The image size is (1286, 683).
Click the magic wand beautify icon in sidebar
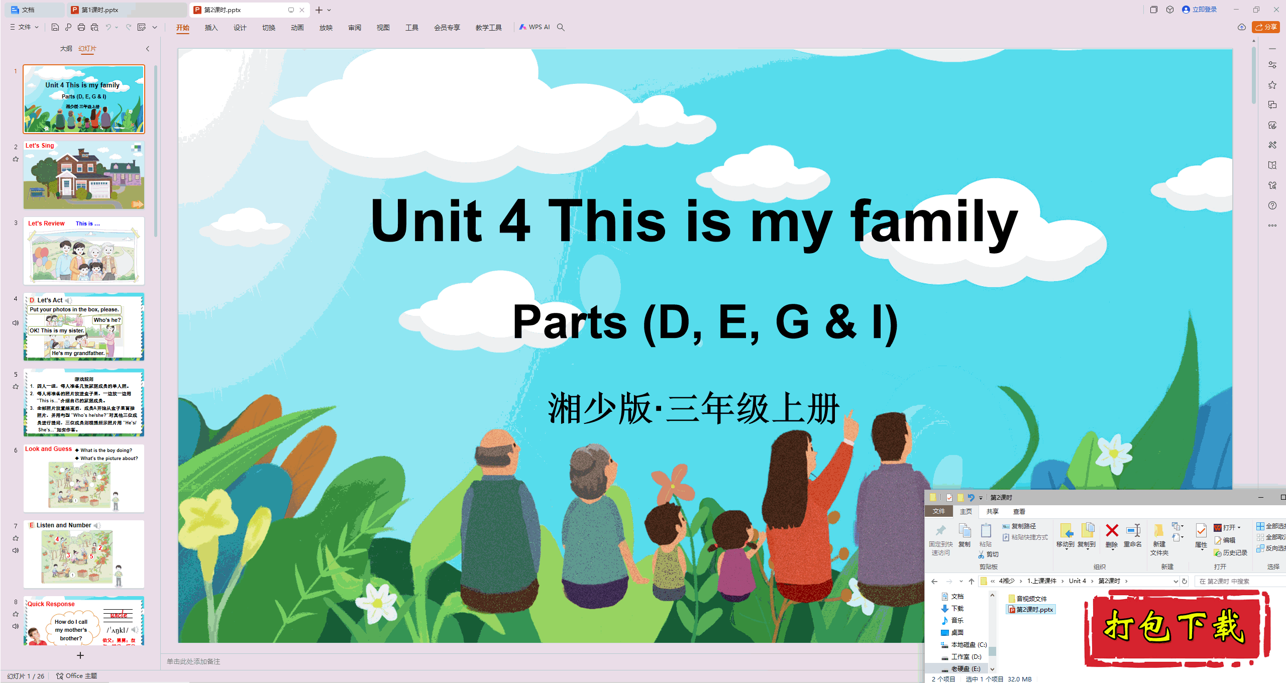pos(1272,145)
